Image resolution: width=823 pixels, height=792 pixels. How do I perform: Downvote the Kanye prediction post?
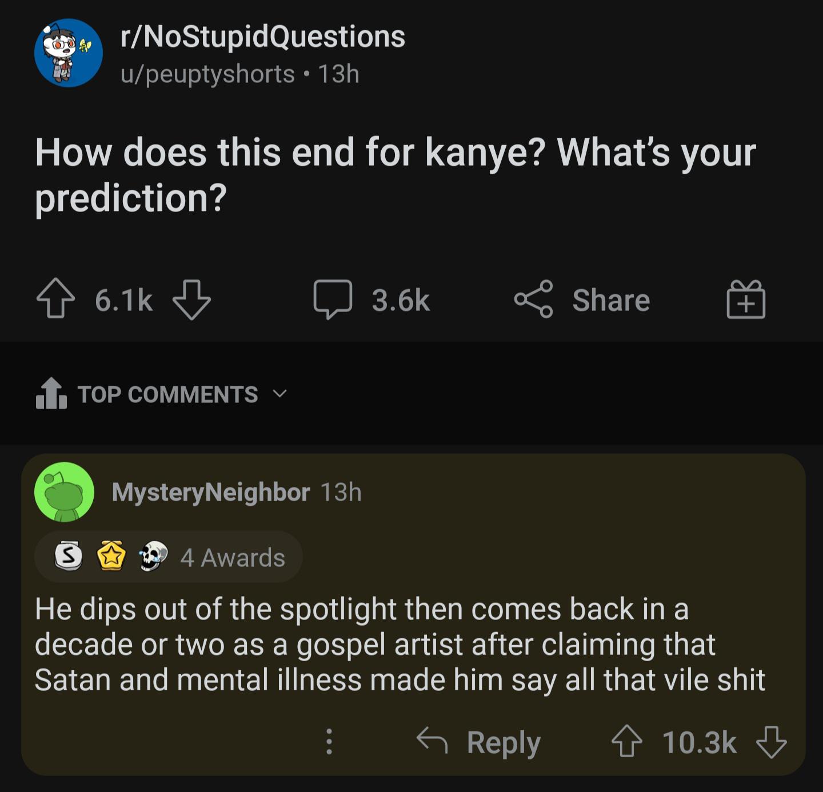coord(191,299)
